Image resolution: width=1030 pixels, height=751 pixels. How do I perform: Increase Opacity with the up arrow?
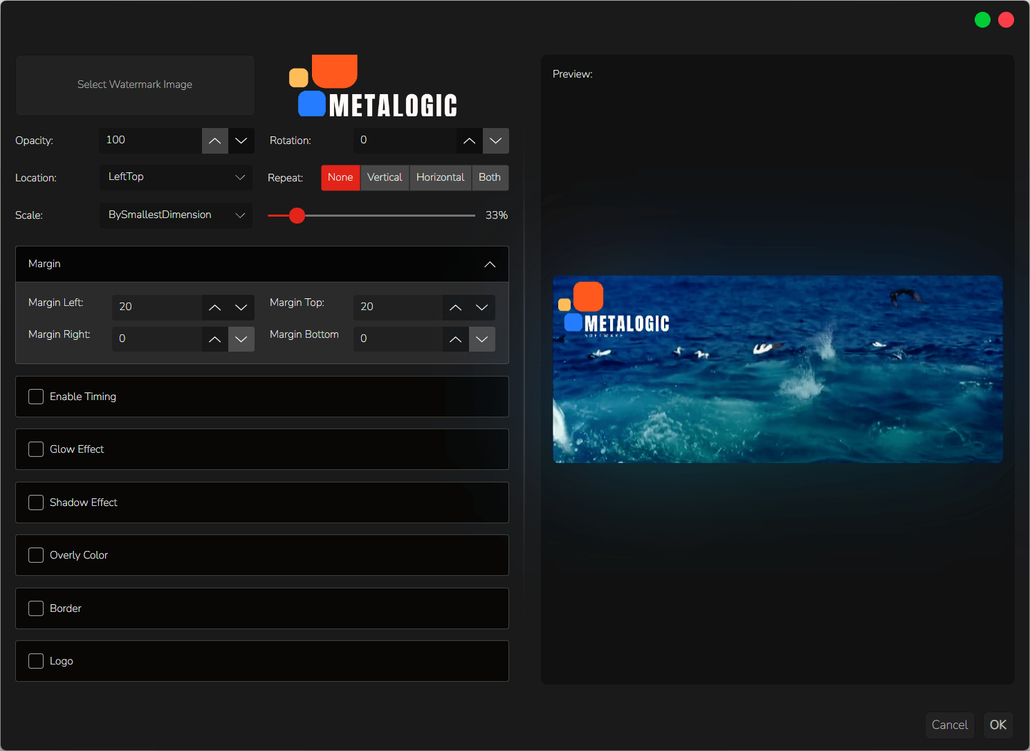[215, 141]
